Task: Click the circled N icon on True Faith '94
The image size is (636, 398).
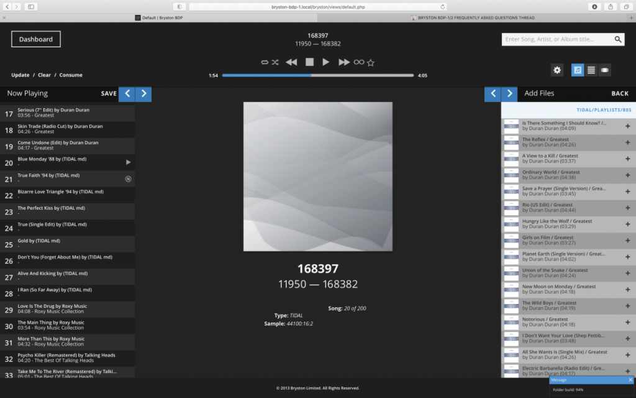Action: [x=128, y=178]
